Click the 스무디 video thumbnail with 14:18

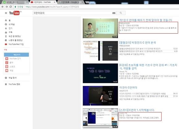pos(100,118)
